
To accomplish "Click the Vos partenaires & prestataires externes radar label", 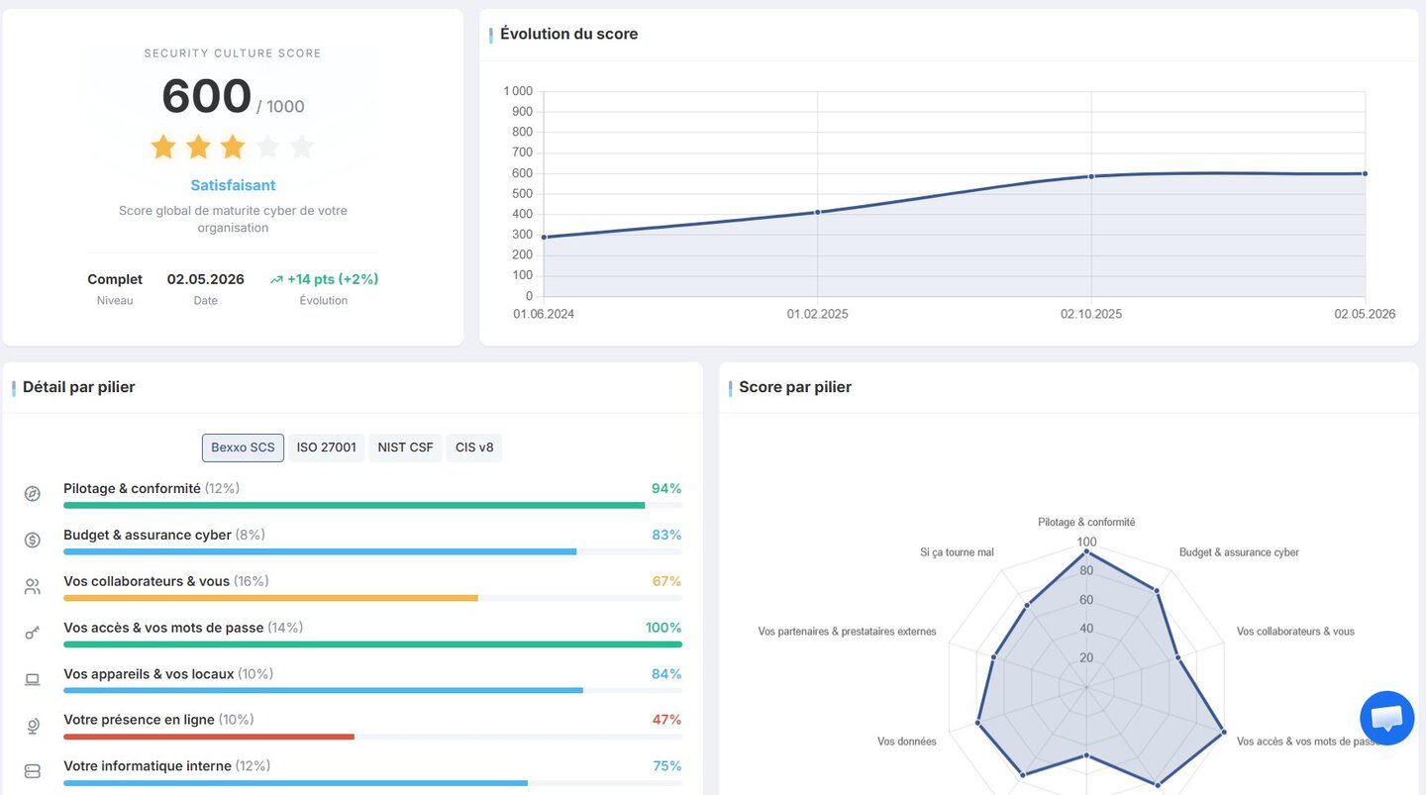I will [847, 632].
